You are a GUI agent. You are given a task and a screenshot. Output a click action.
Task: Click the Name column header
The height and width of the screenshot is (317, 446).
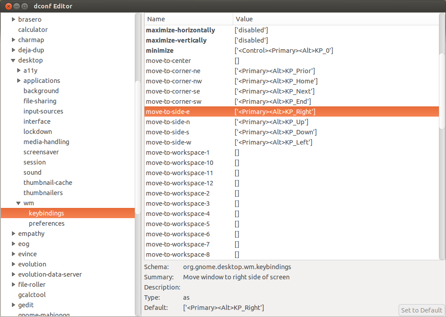click(188, 19)
